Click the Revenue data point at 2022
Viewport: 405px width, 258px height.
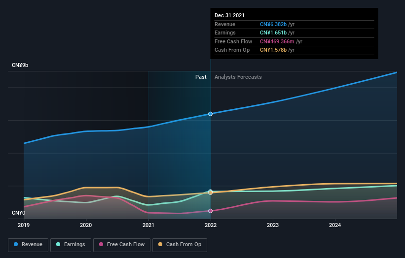click(x=211, y=114)
